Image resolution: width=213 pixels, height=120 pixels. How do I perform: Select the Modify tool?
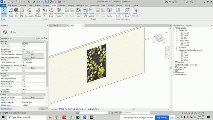(4, 12)
